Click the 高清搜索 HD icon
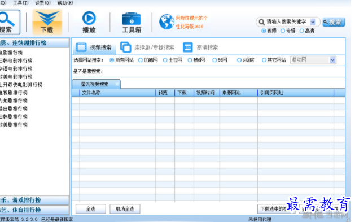Screen dimensions: 355x222 [188, 47]
